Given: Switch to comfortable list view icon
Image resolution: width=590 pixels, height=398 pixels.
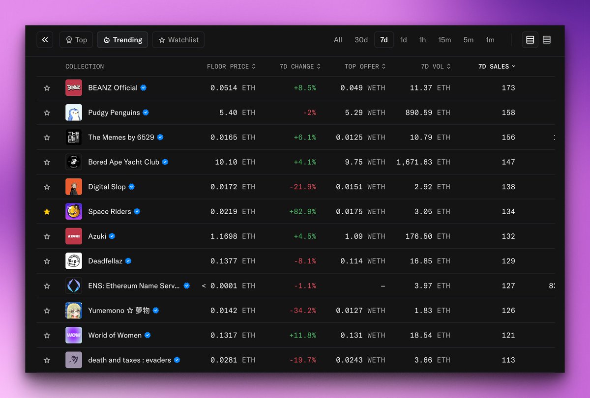Looking at the screenshot, I should 530,40.
